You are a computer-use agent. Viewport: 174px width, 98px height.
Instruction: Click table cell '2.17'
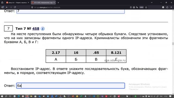coord(56,53)
